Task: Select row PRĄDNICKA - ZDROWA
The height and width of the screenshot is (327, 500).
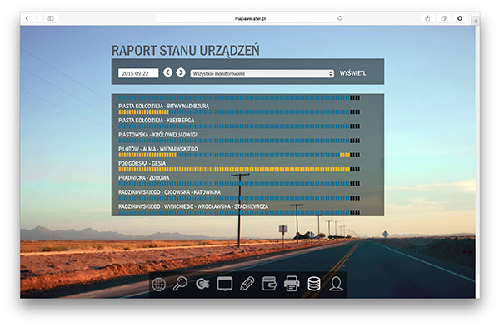Action: coord(144,178)
